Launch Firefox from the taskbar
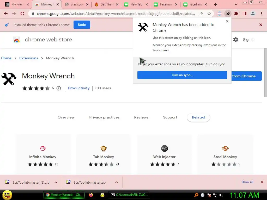Viewport: 267px width, 200px height. point(91,195)
